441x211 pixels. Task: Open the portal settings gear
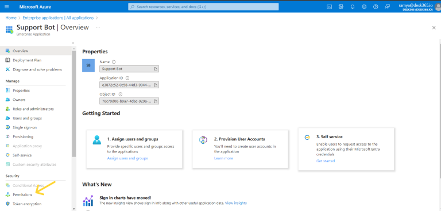[x=364, y=7]
